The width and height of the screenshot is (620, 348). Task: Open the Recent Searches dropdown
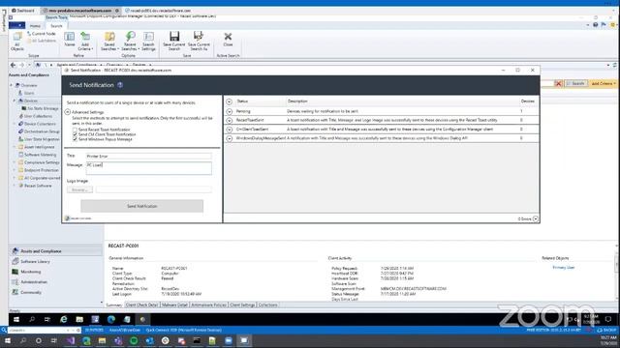click(130, 41)
